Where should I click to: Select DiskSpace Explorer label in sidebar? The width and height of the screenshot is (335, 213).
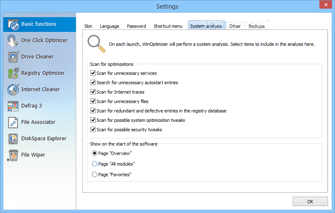[x=44, y=139]
